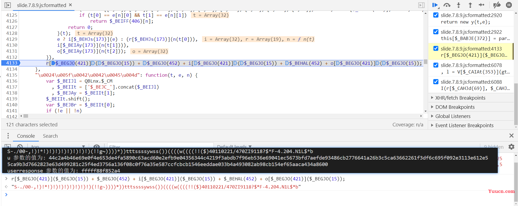Click the '121 characters selected' status

(32, 124)
